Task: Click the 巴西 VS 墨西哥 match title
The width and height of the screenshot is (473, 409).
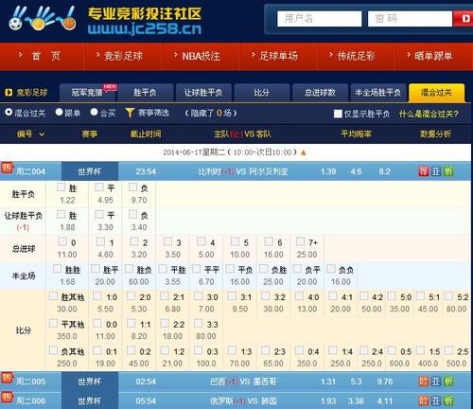Action: coord(243,382)
